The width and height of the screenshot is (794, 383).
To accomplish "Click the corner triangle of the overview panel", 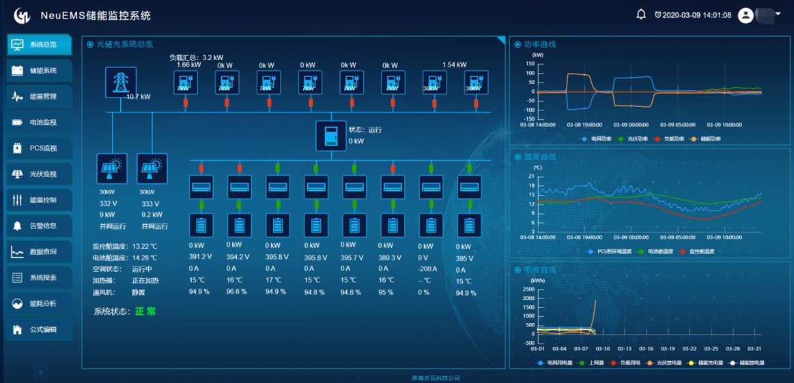I will pyautogui.click(x=501, y=40).
